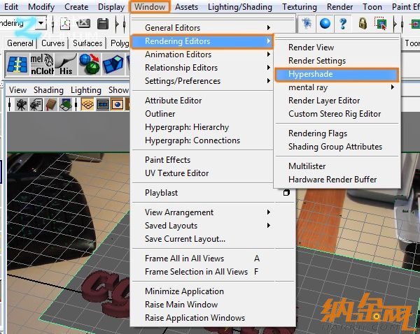Toggle the resolution gate icon in viewport
The image size is (420, 334).
(x=118, y=105)
